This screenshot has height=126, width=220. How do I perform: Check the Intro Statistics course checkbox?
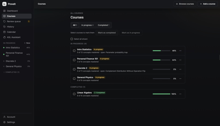click(x=74, y=51)
